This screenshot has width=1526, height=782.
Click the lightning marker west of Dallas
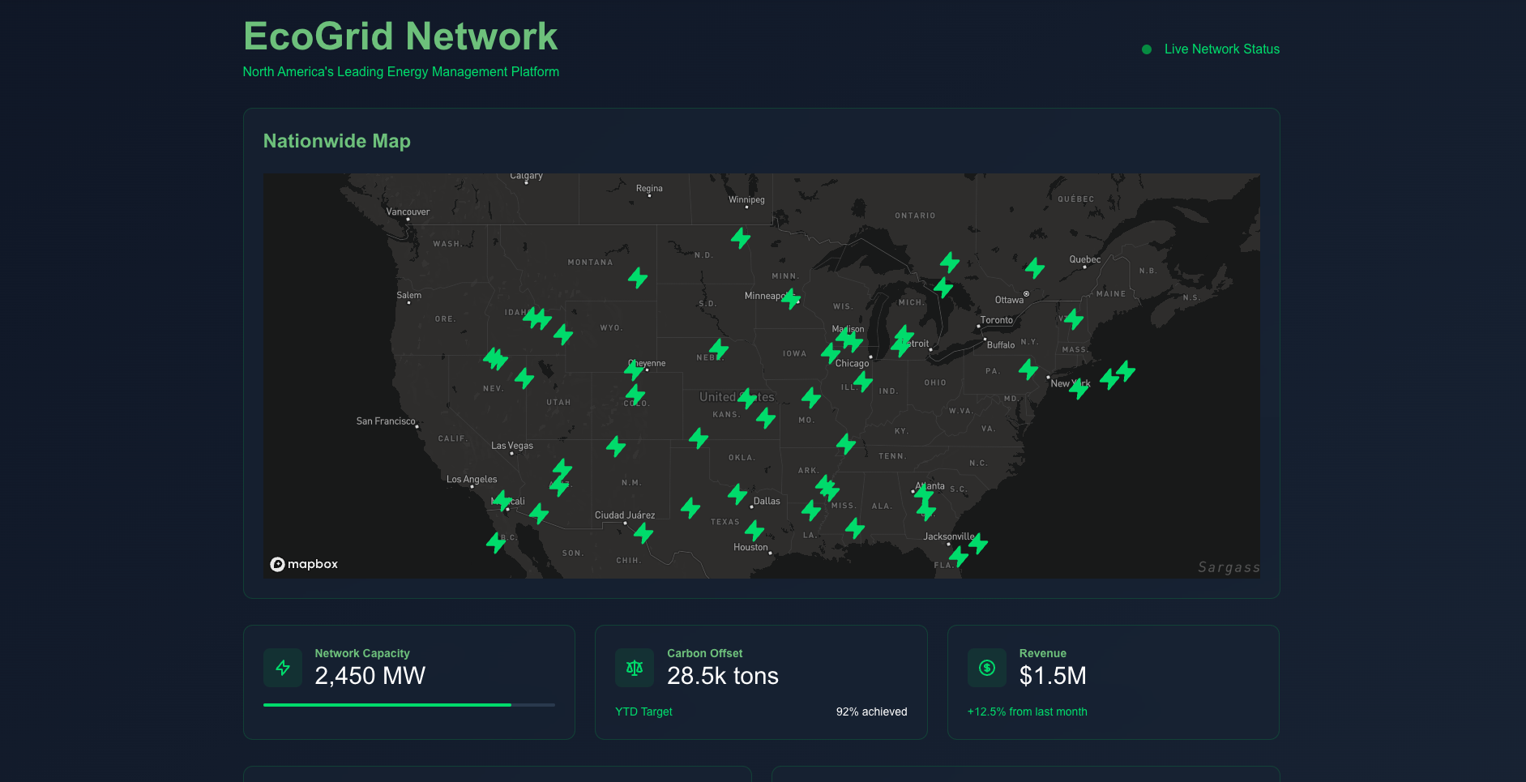pyautogui.click(x=737, y=494)
